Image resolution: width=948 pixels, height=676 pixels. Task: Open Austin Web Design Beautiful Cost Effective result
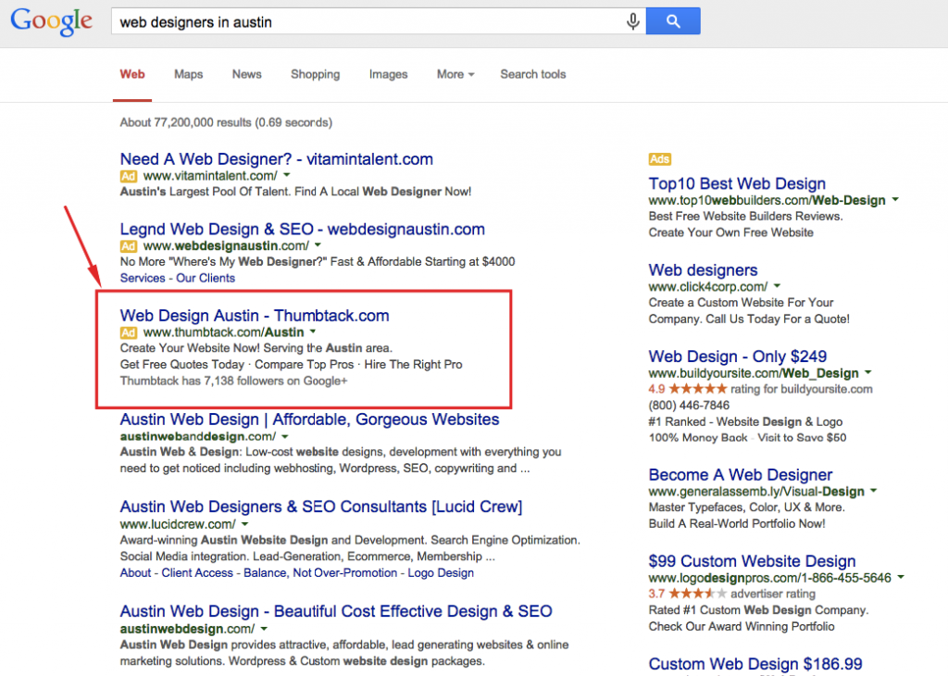(335, 611)
